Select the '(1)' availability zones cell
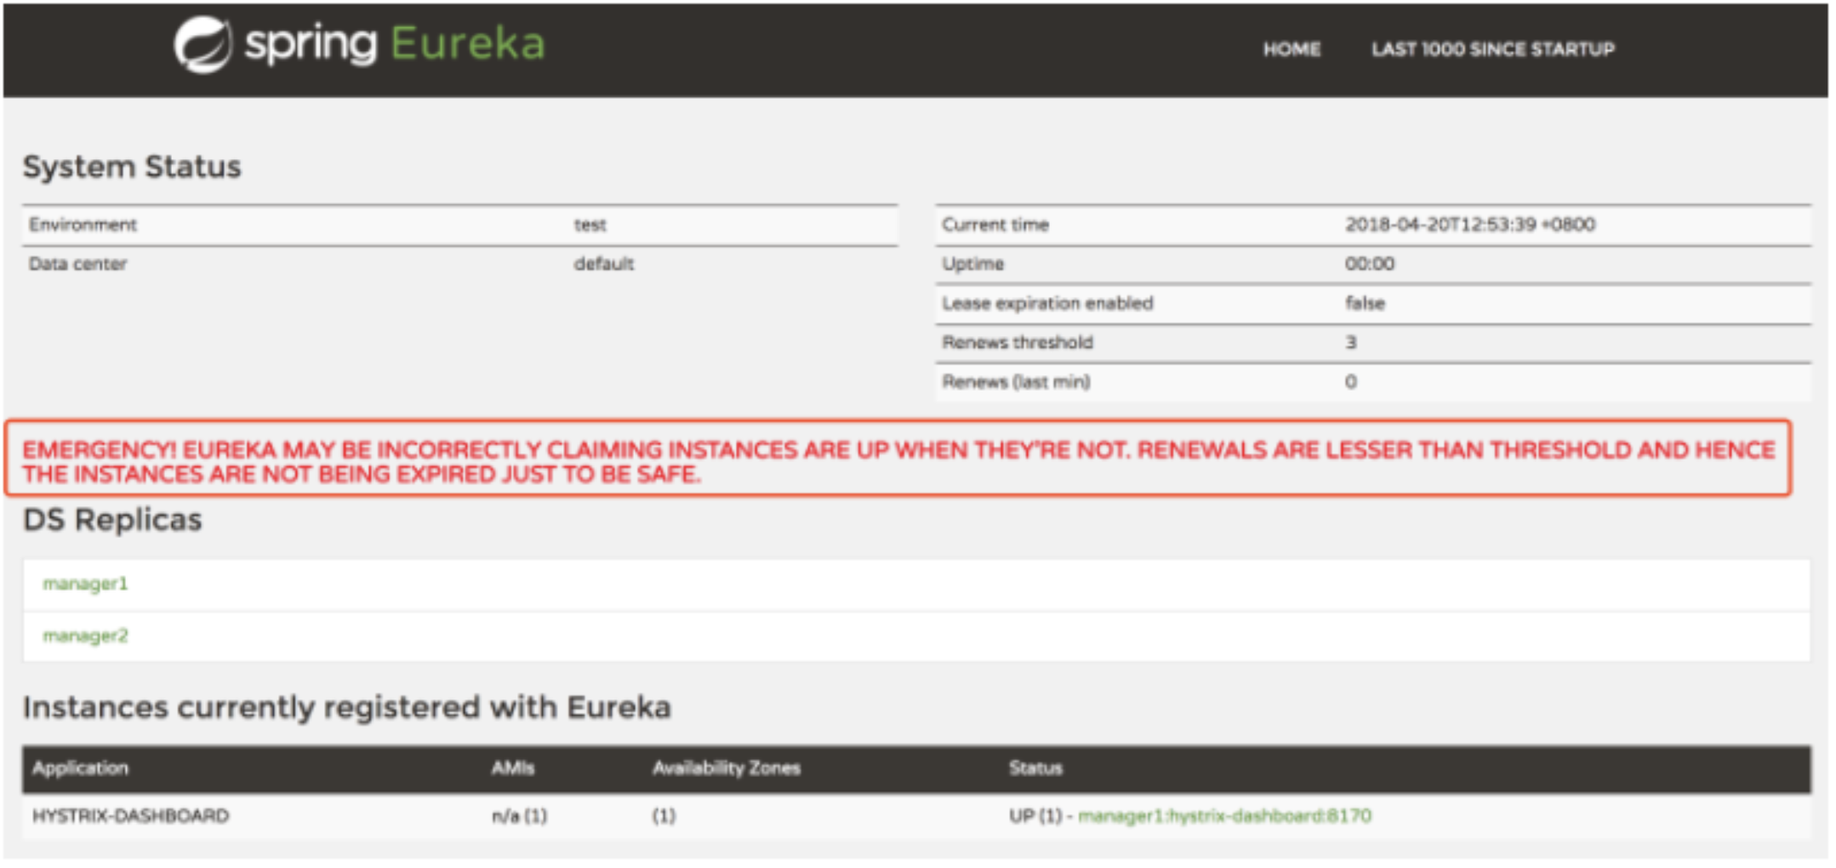 click(664, 816)
